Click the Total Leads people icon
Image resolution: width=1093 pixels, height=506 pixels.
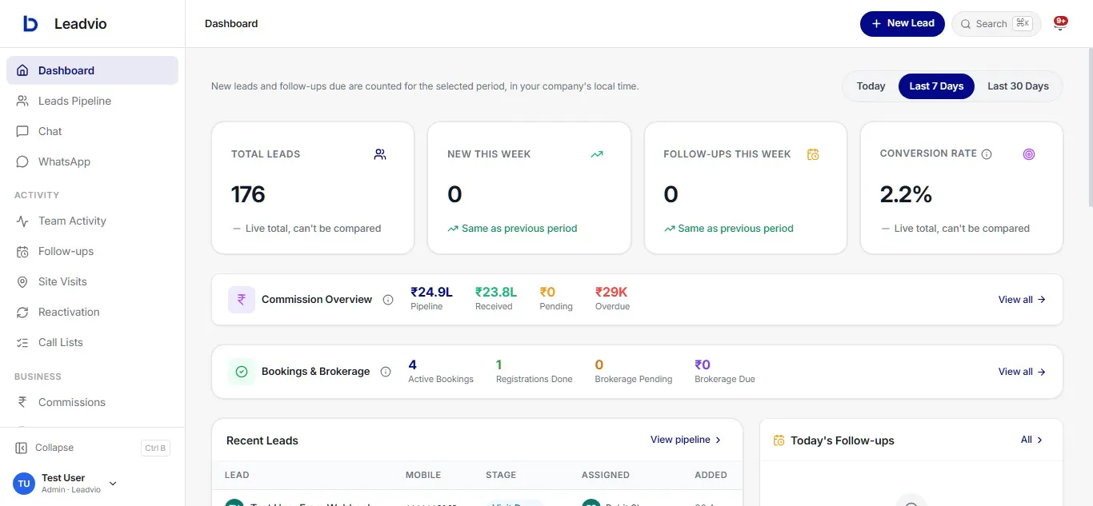380,154
